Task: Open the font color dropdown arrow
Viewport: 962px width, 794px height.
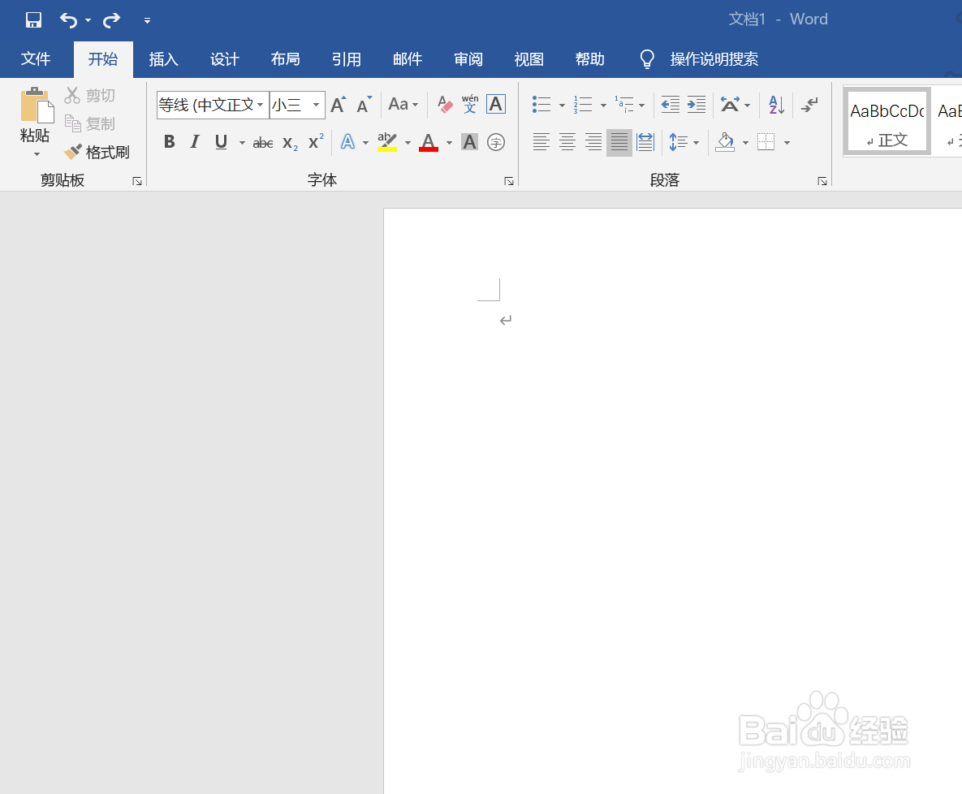Action: [449, 143]
